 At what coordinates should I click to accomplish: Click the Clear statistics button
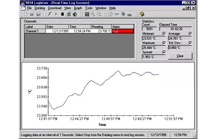180,56
